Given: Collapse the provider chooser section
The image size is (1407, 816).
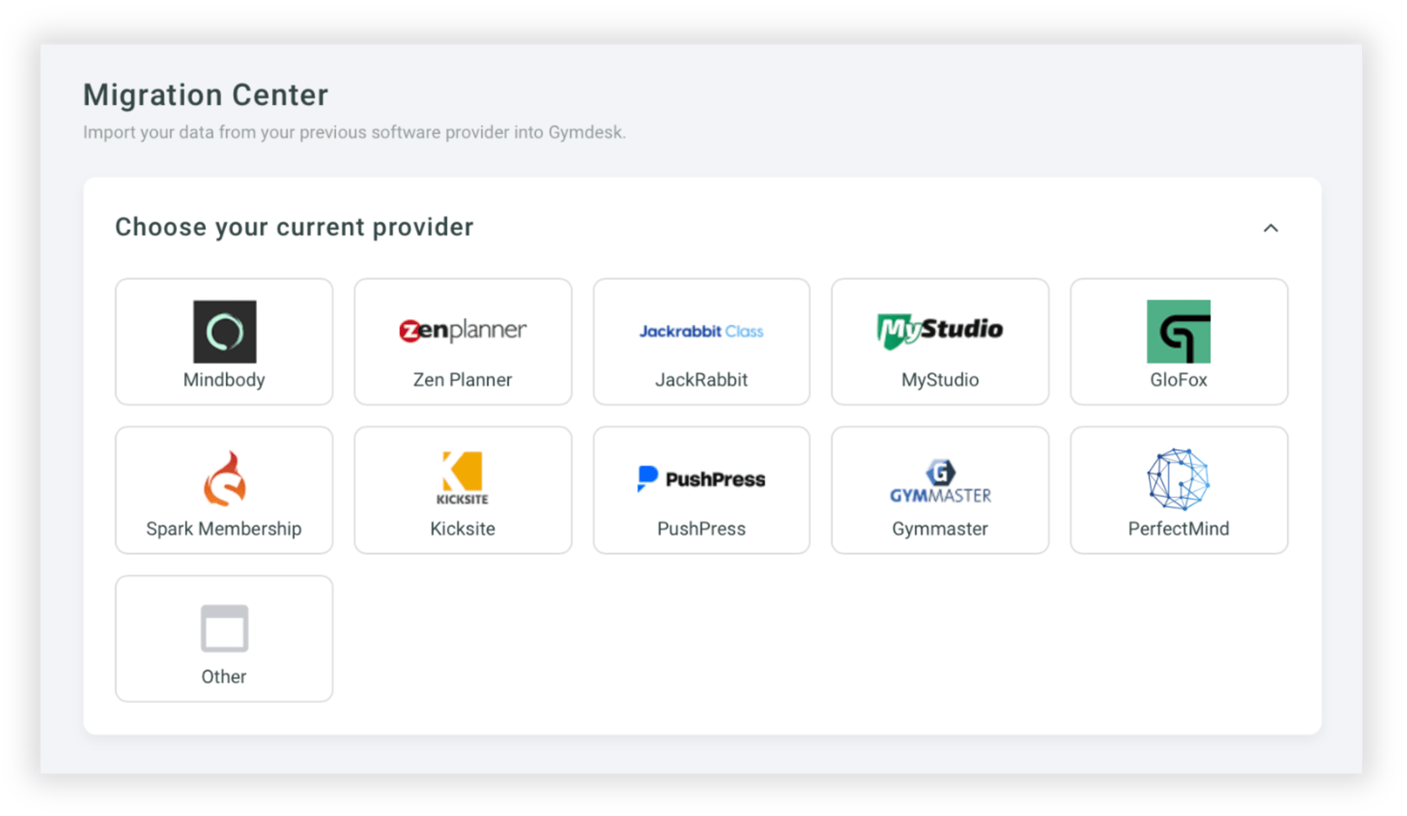Looking at the screenshot, I should click(x=1271, y=228).
